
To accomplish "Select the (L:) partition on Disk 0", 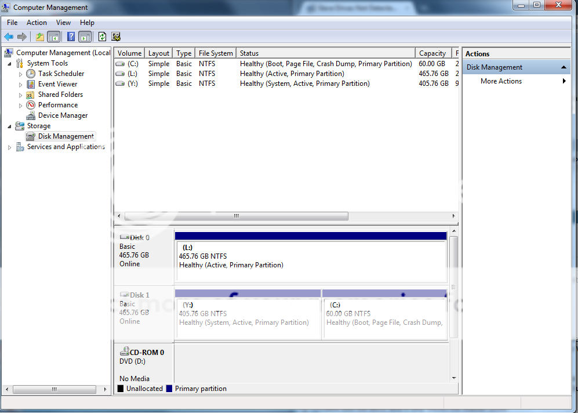I will [x=311, y=260].
